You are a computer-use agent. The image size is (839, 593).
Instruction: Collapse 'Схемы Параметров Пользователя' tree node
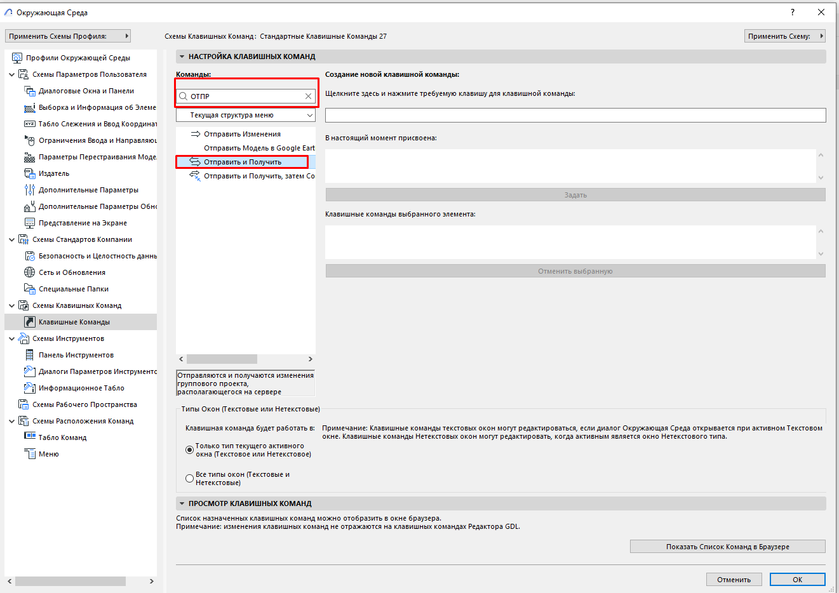pyautogui.click(x=11, y=74)
